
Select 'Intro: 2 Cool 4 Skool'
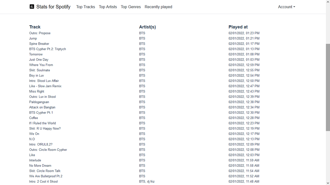[43, 181]
